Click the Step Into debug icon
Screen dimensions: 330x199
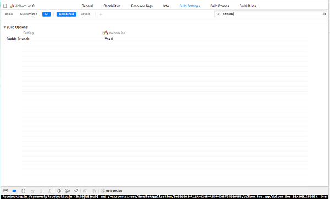click(41, 191)
